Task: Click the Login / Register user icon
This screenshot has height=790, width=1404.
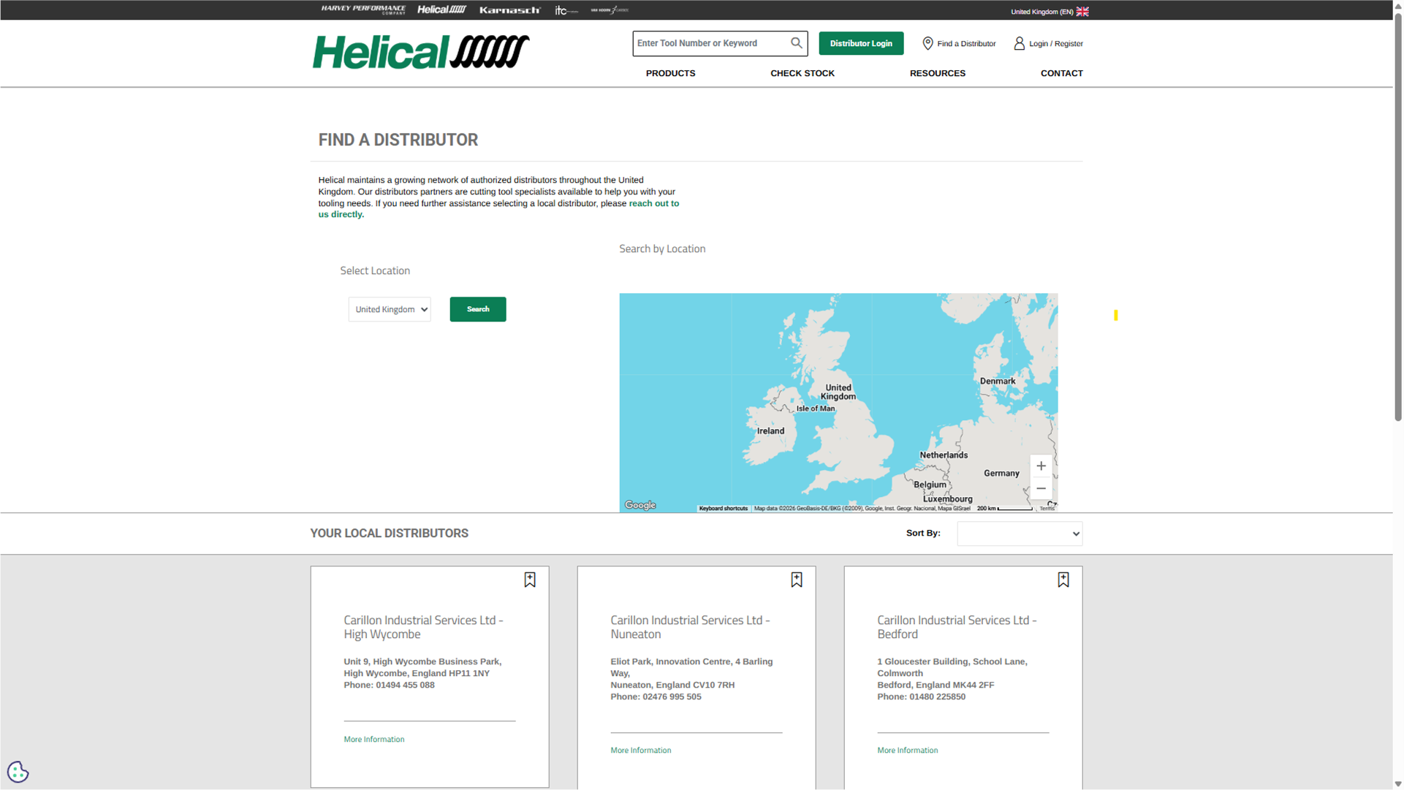Action: 1019,43
